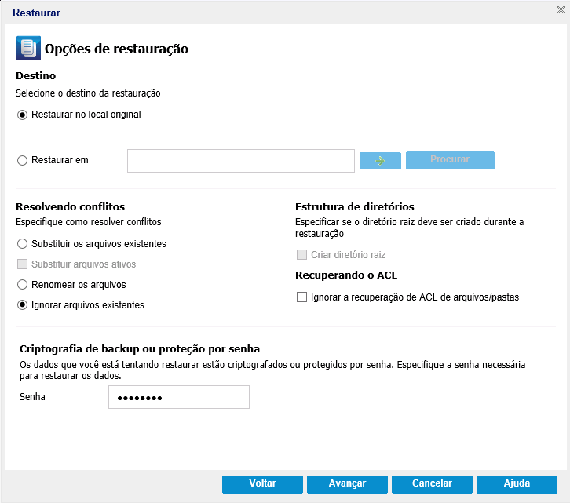
Task: Toggle Substituir arquivos ativos checkbox
Action: [22, 264]
